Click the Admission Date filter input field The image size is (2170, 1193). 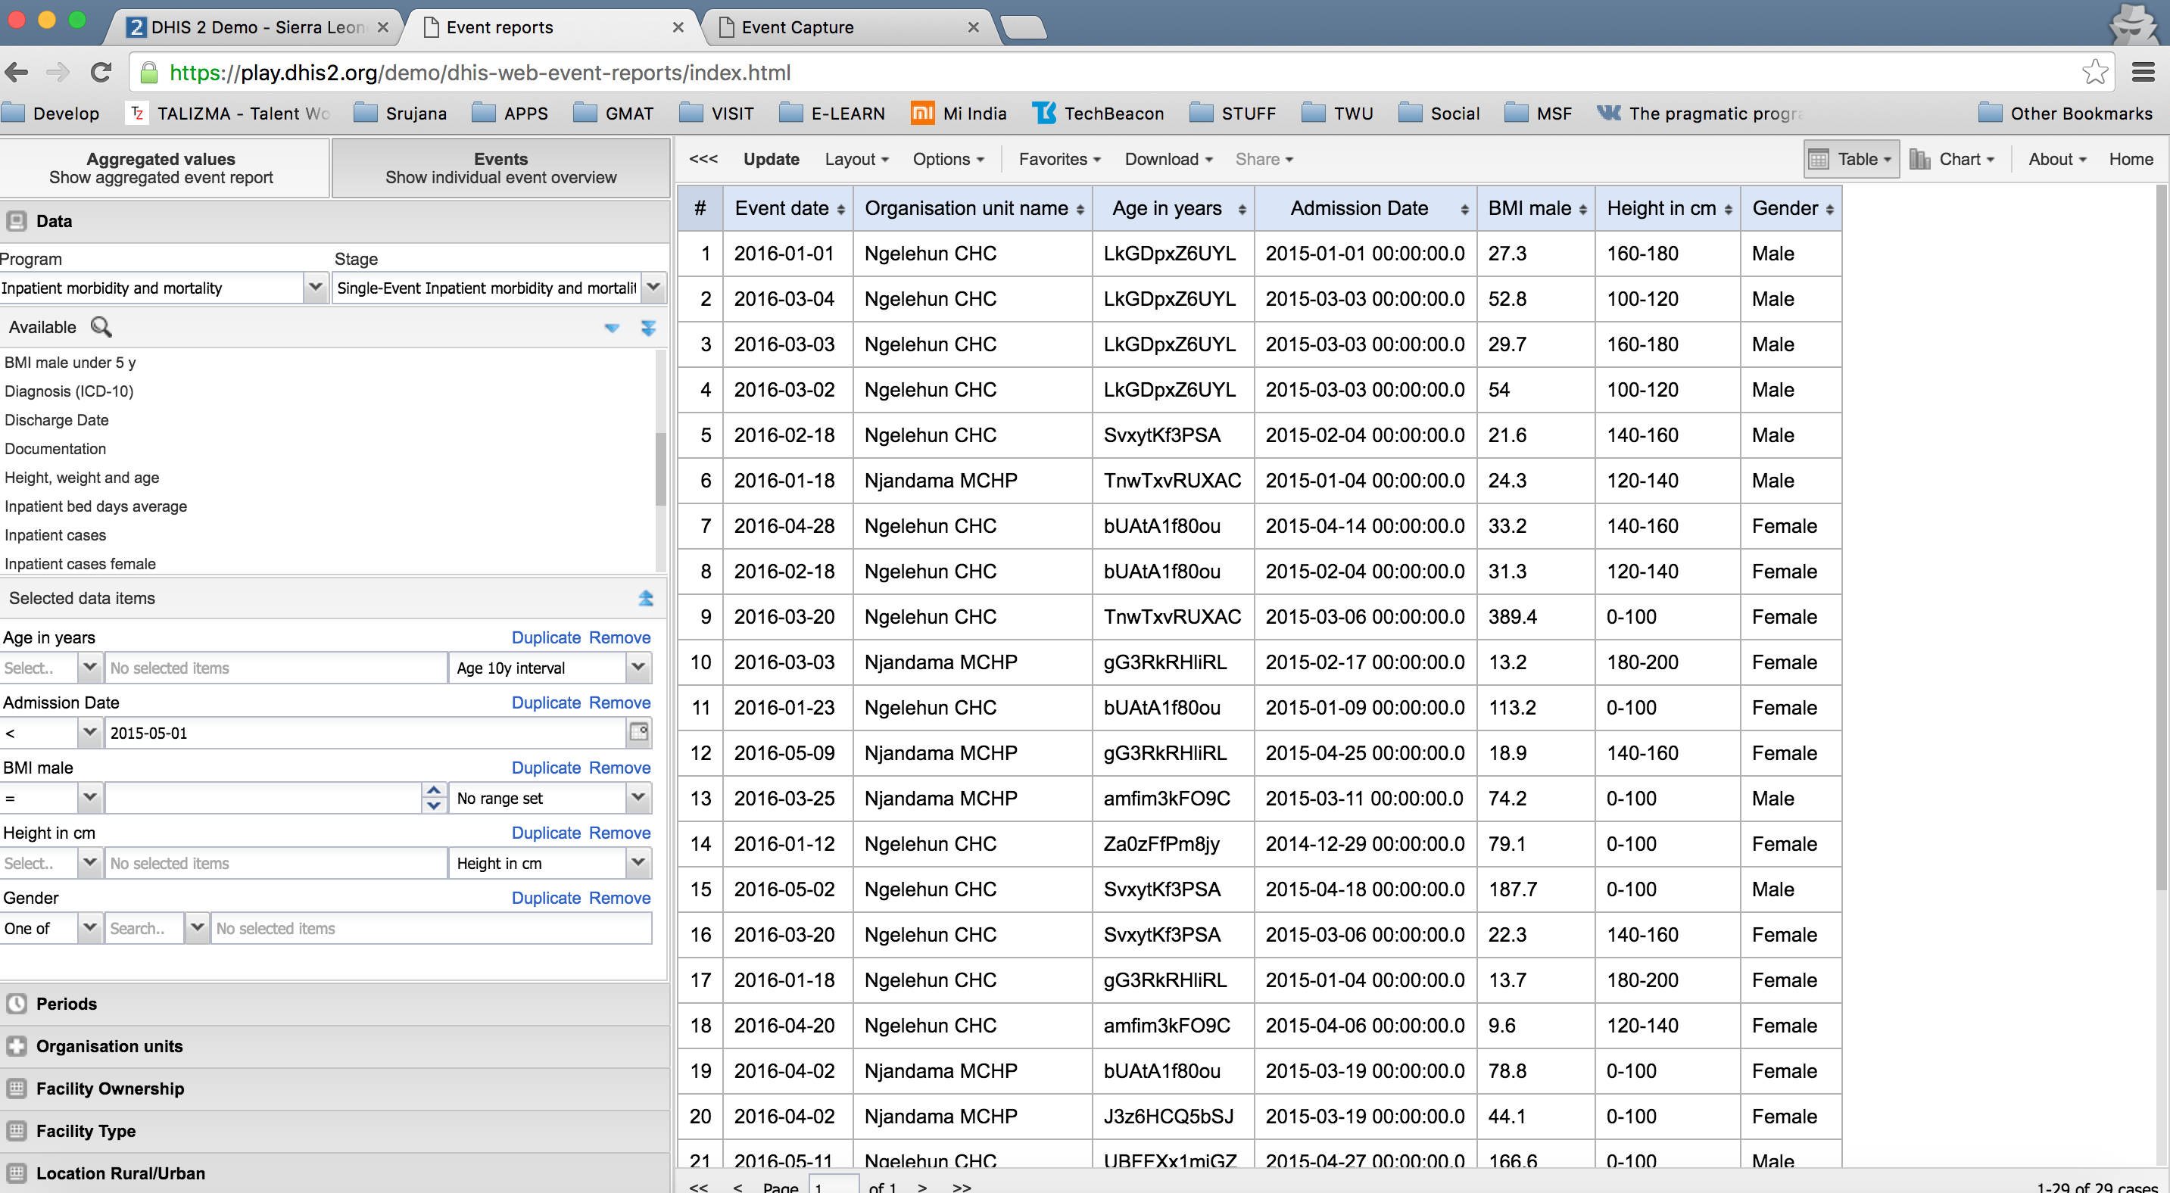(364, 733)
